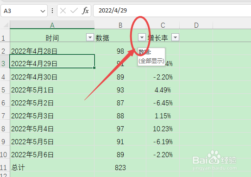Click data value 97 in row 8
Image resolution: width=251 pixels, height=177 pixels.
[x=120, y=129]
